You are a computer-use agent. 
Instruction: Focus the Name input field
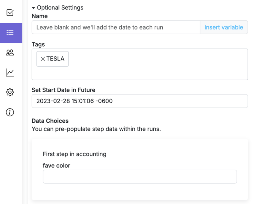pyautogui.click(x=116, y=28)
